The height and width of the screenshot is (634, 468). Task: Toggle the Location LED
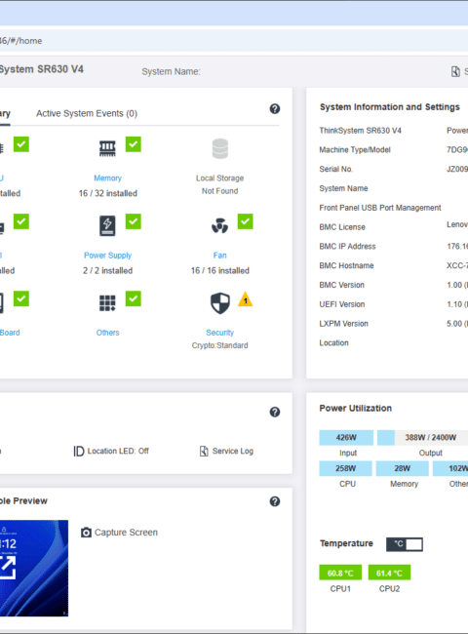111,451
